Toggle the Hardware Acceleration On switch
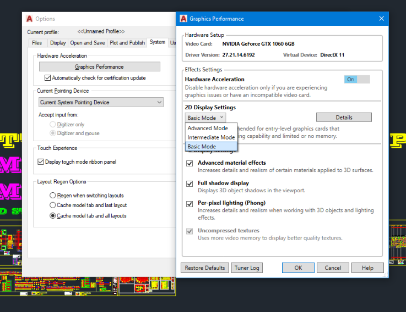 tap(357, 79)
